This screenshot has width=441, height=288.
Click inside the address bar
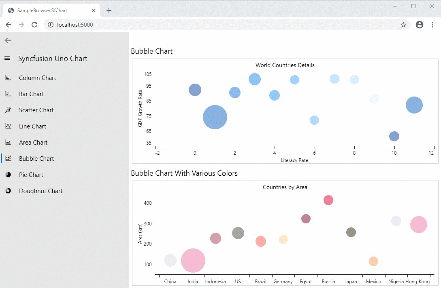162,25
